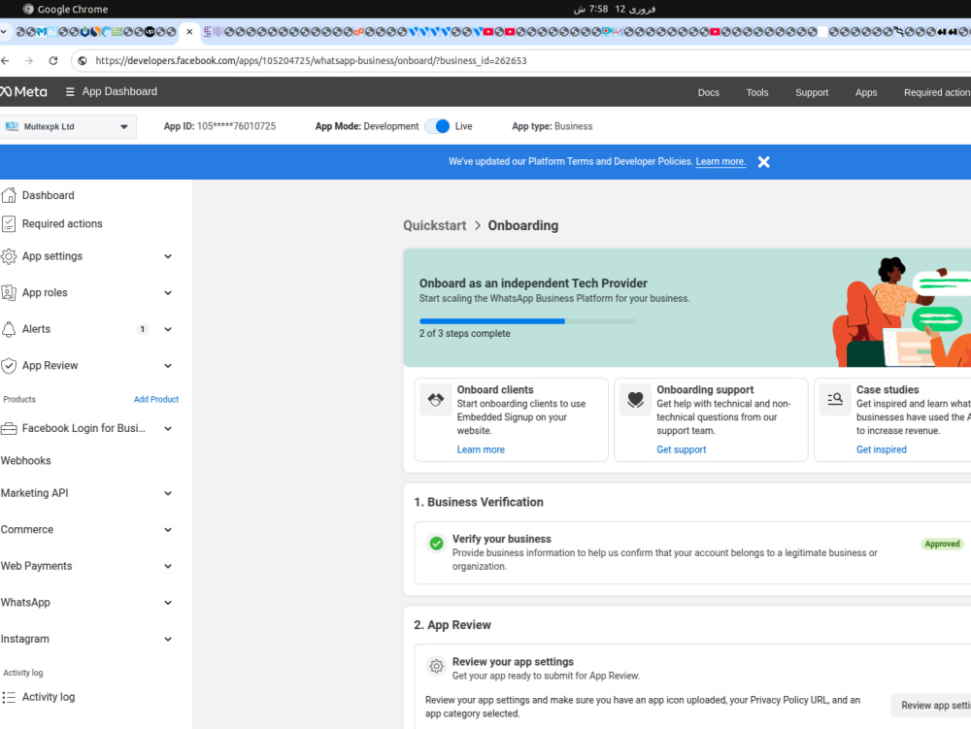The width and height of the screenshot is (971, 729).
Task: Expand Marketing API section
Action: pos(168,493)
